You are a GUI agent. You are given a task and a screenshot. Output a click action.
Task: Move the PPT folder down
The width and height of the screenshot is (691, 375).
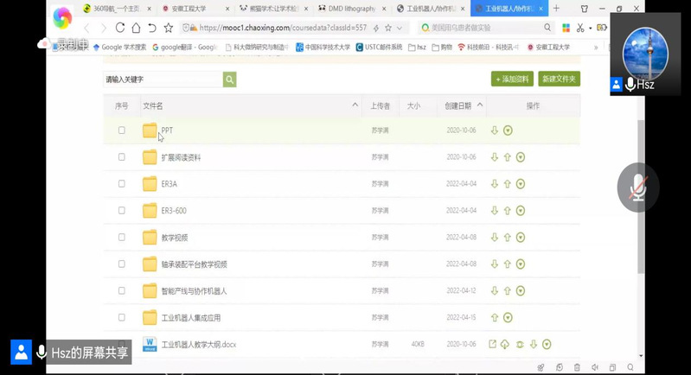point(495,130)
